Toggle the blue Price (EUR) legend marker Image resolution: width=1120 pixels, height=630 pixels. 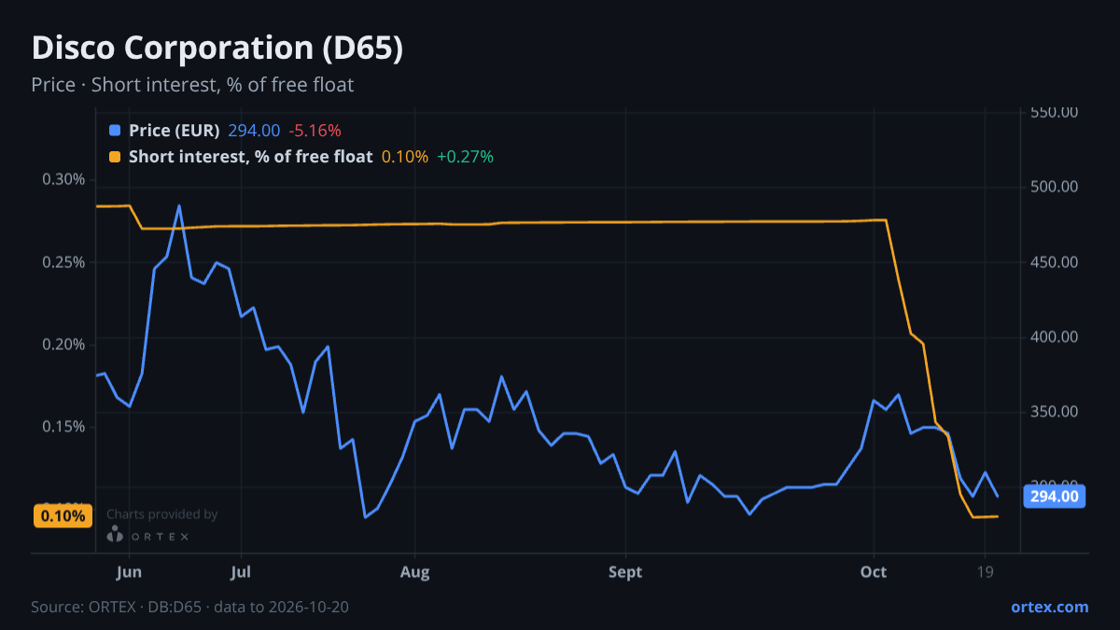(x=115, y=131)
